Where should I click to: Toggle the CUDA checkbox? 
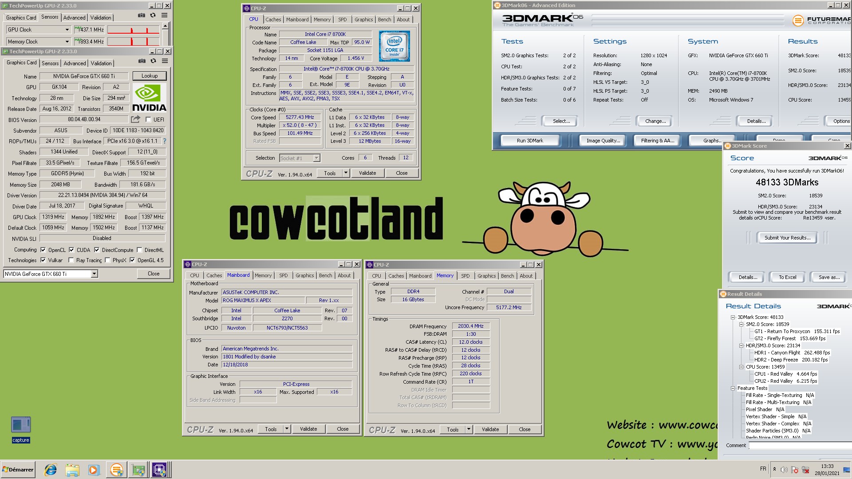point(71,250)
